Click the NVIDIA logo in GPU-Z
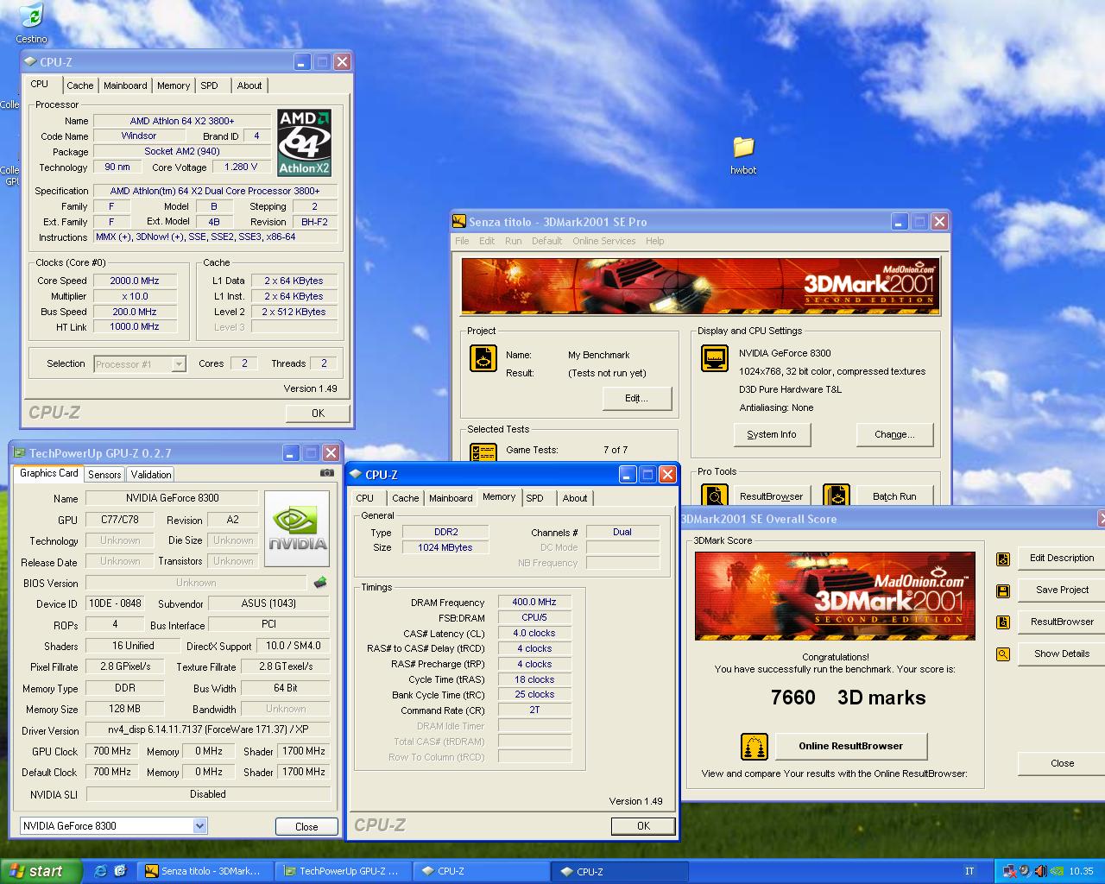The height and width of the screenshot is (884, 1105). [x=297, y=528]
